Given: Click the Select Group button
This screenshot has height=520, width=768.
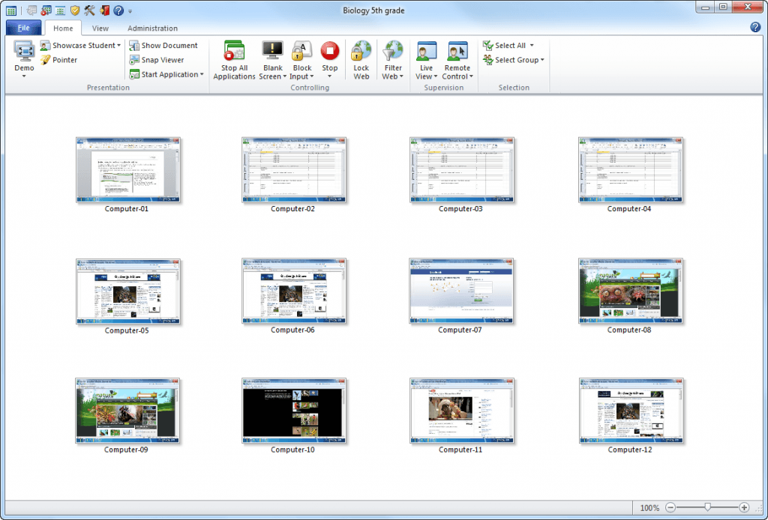Looking at the screenshot, I should coord(510,60).
